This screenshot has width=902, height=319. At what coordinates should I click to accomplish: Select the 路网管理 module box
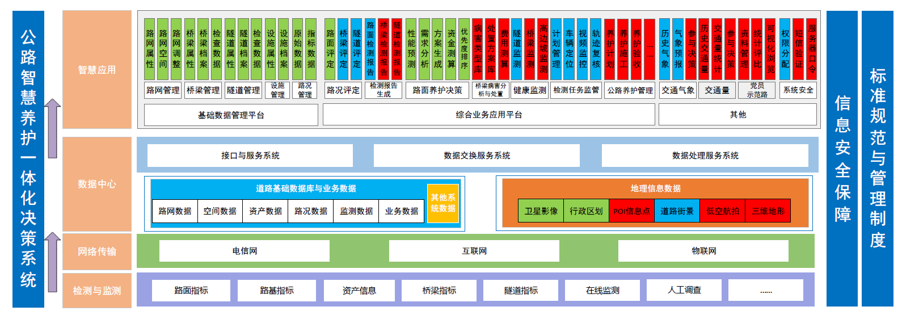pyautogui.click(x=163, y=90)
